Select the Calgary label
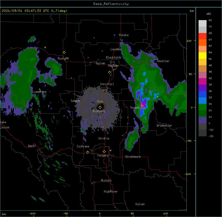 (x=103, y=155)
